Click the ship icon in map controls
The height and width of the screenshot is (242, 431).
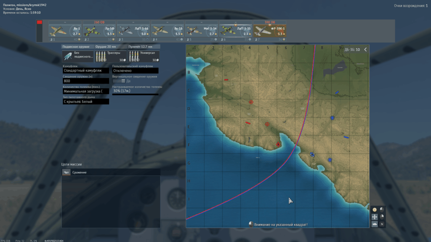tap(375, 224)
